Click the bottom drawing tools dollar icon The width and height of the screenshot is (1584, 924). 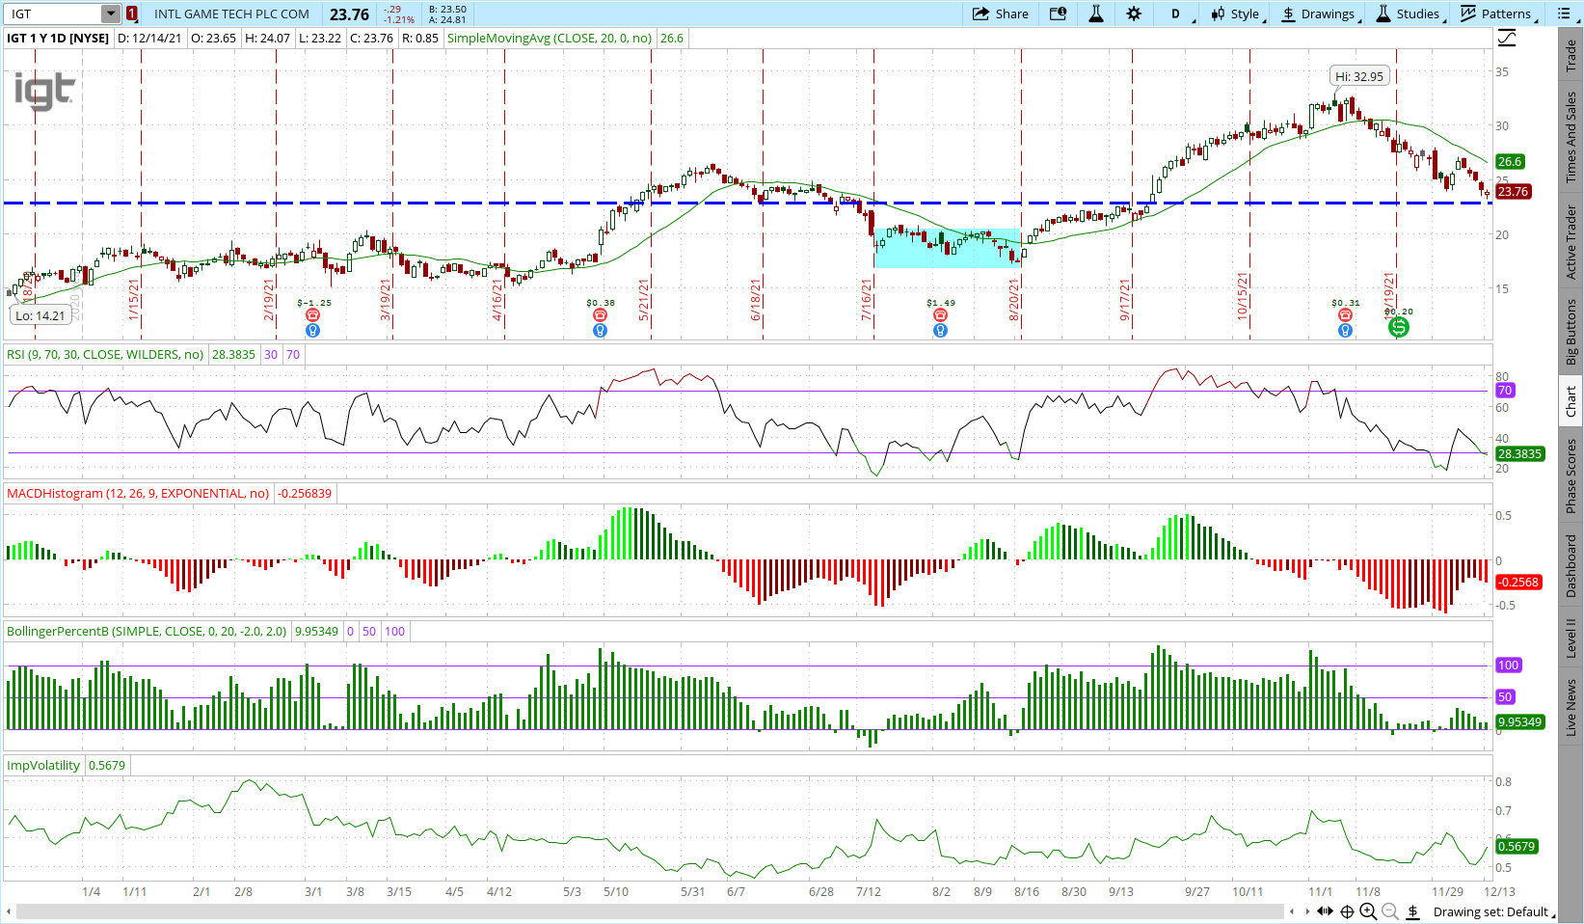pos(1412,911)
